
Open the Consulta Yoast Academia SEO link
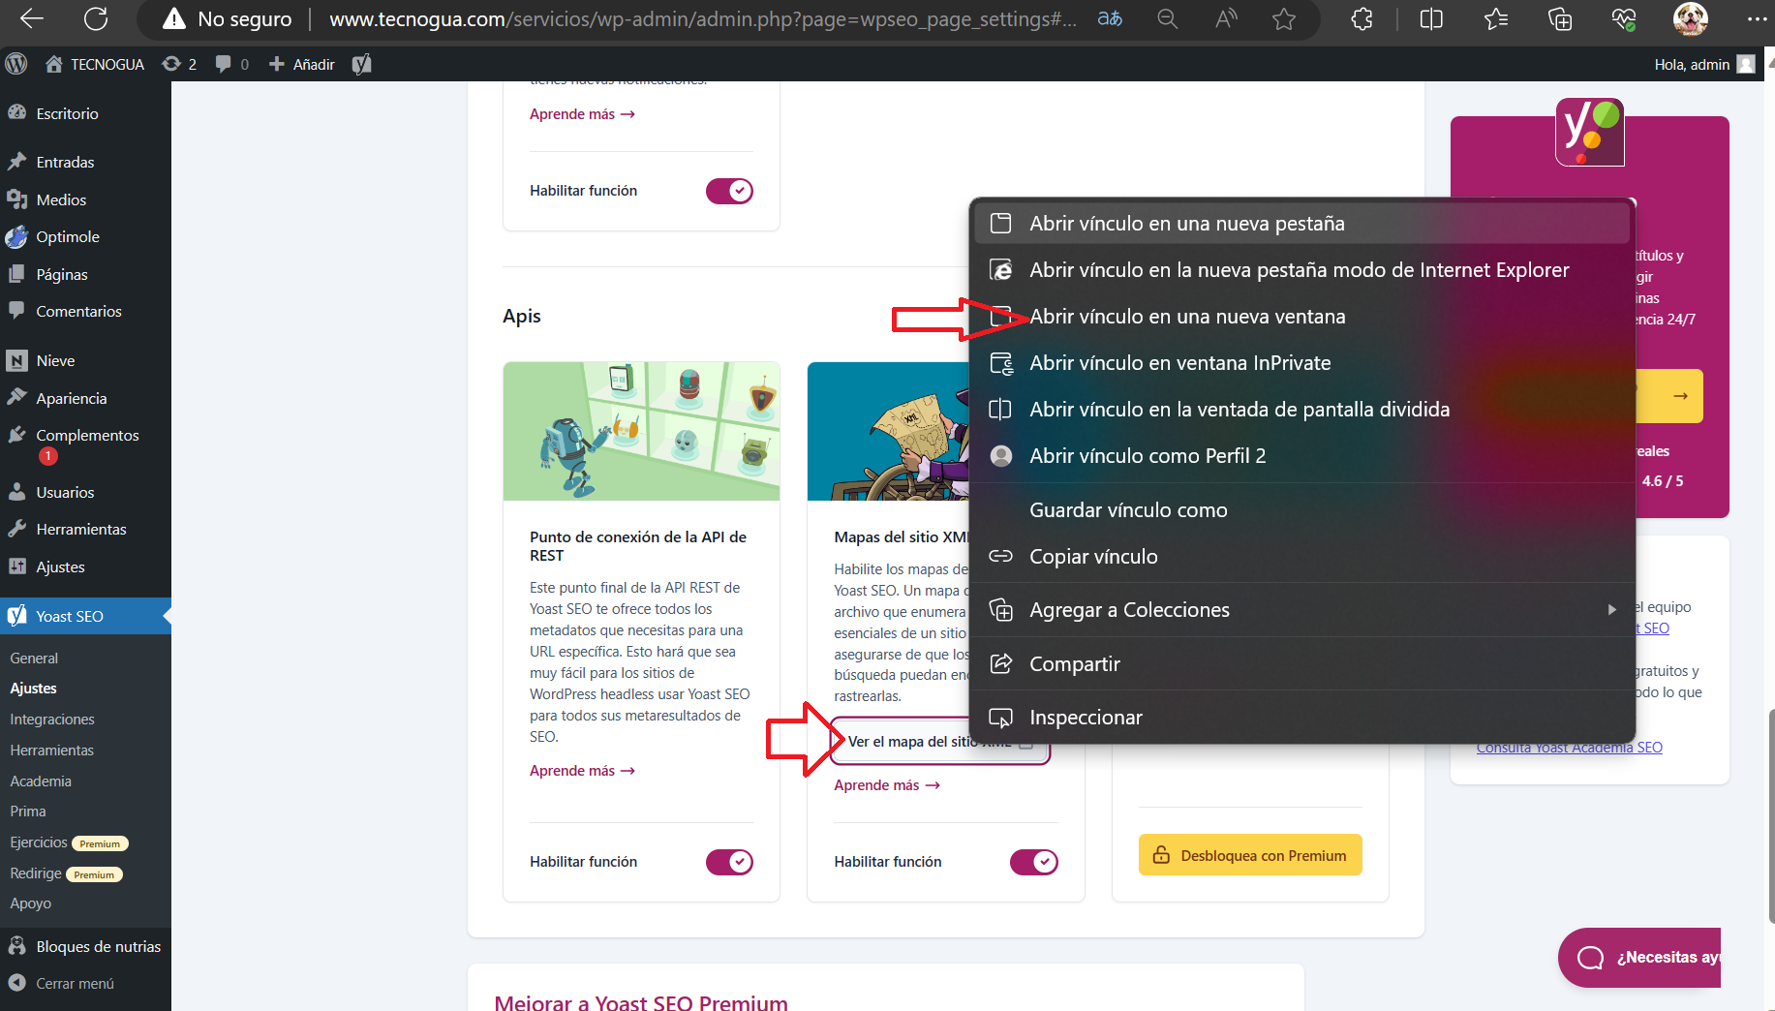coord(1569,749)
